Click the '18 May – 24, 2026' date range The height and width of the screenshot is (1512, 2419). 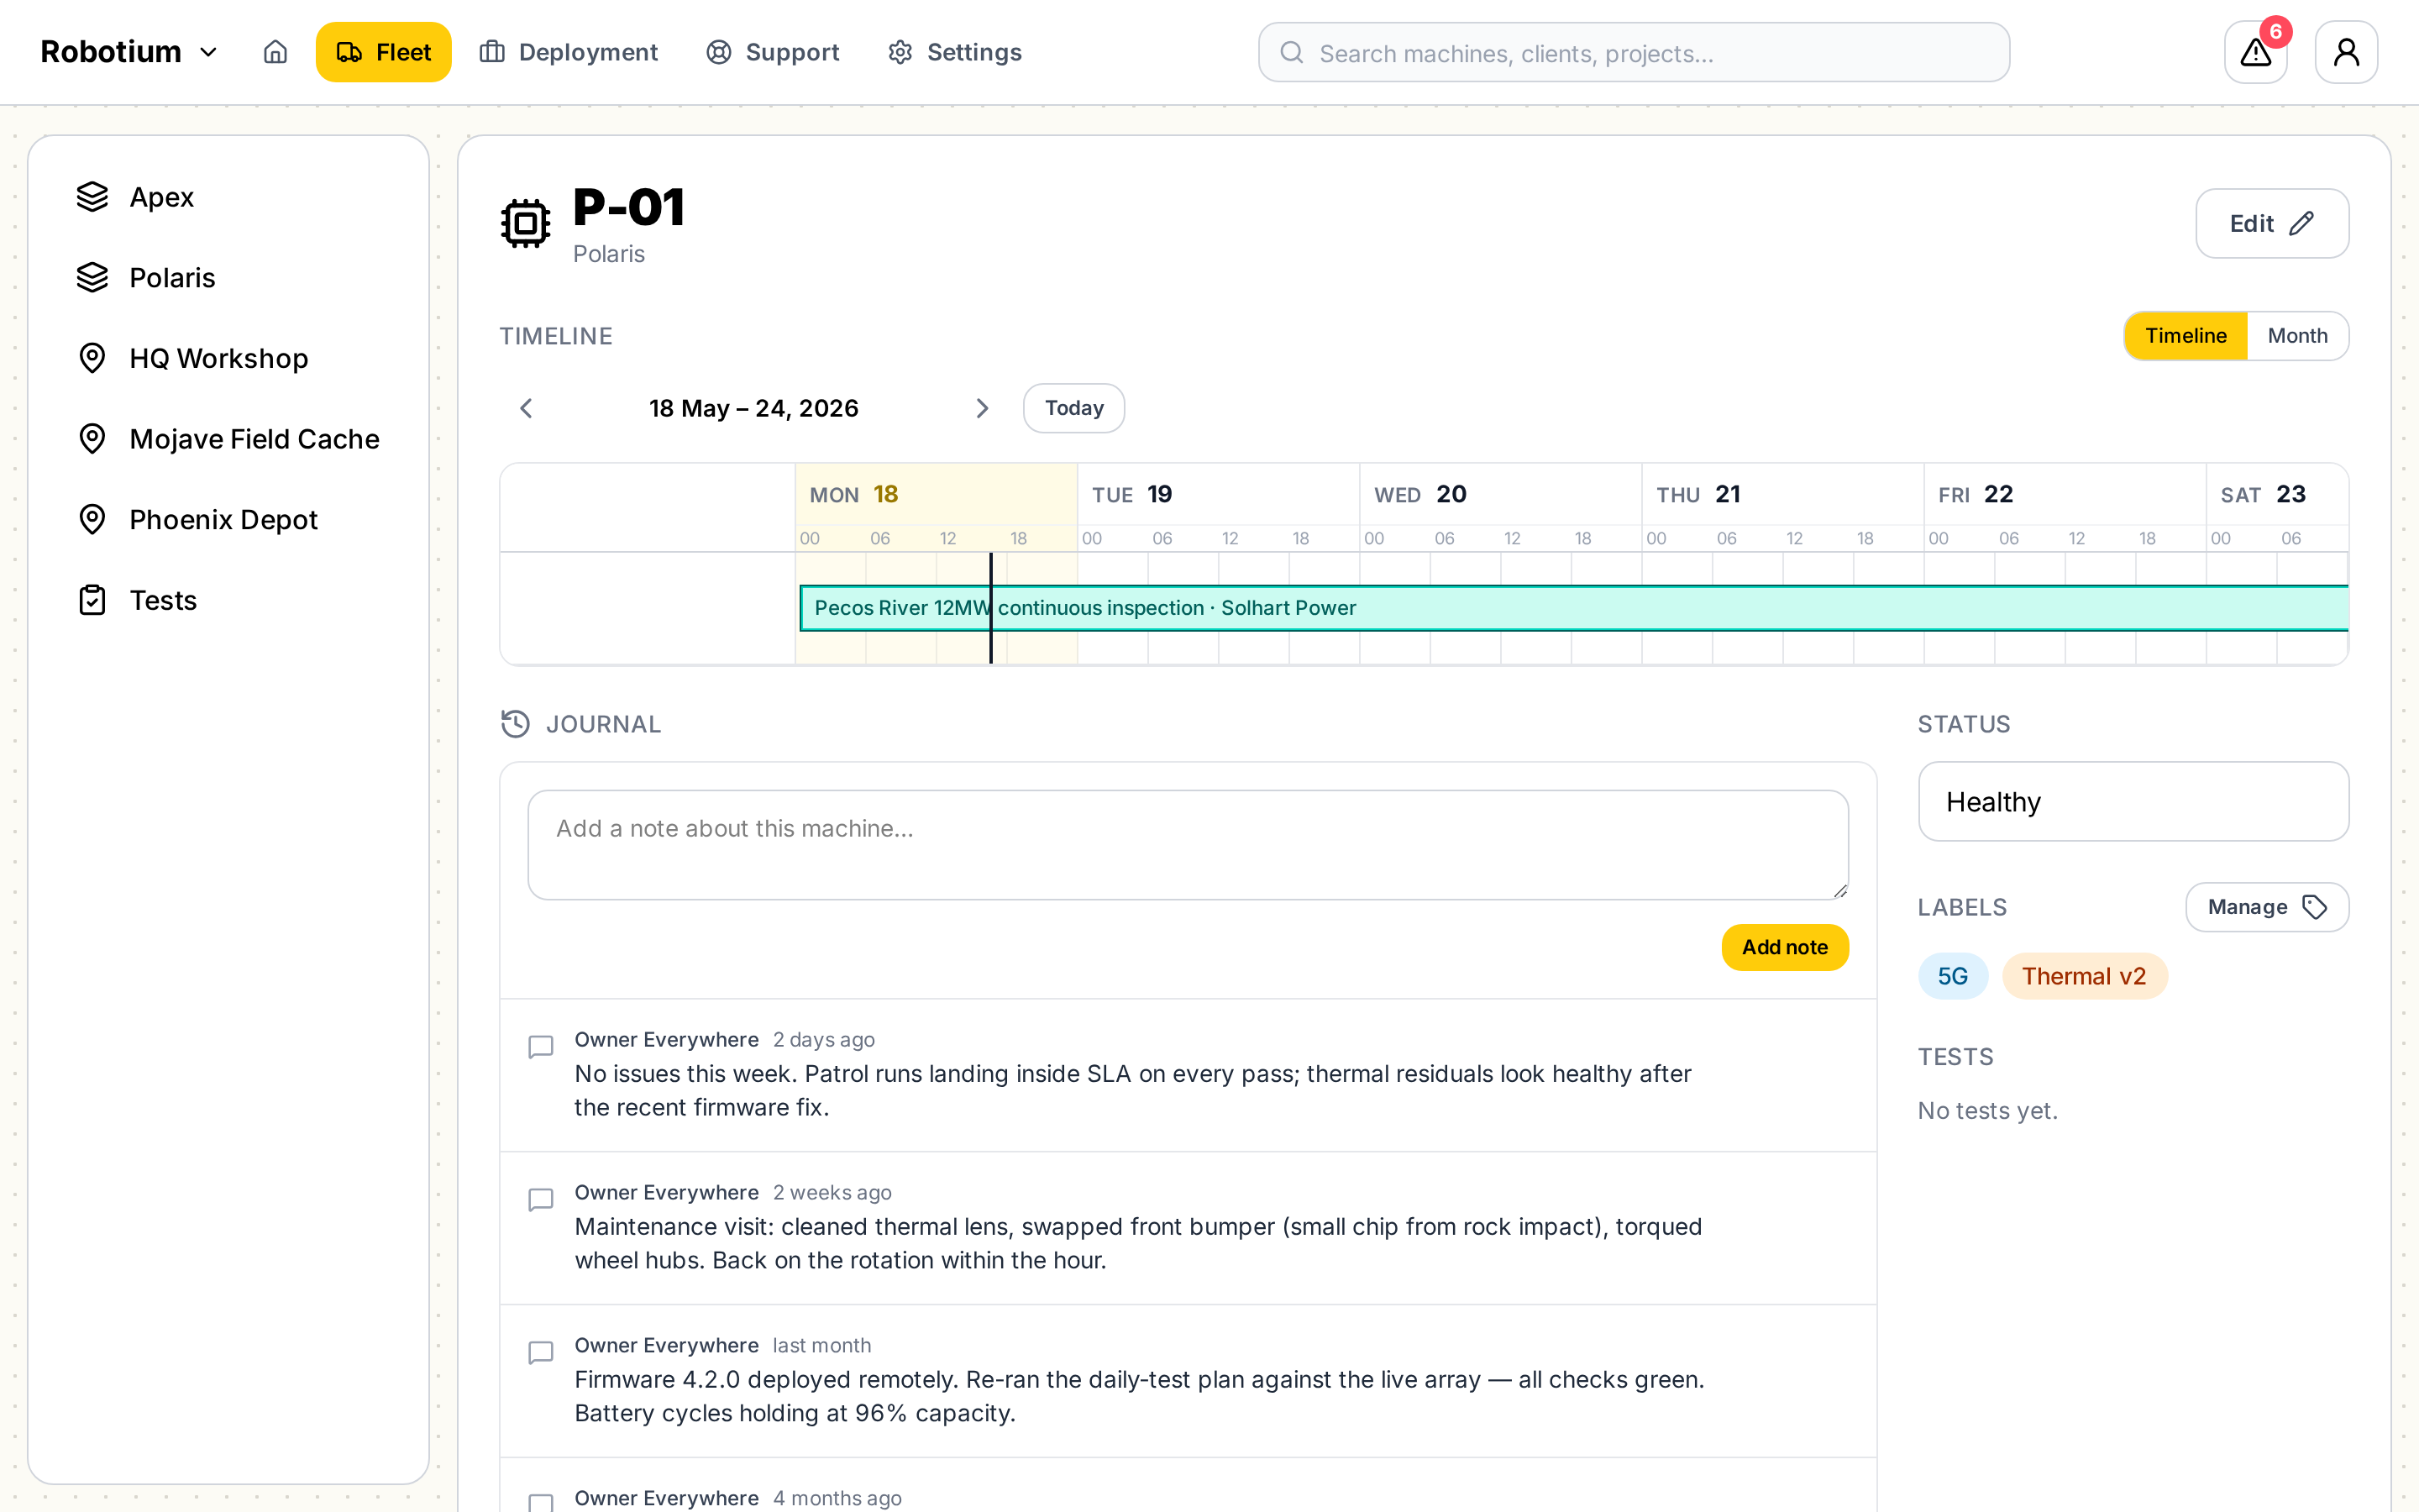click(x=753, y=408)
